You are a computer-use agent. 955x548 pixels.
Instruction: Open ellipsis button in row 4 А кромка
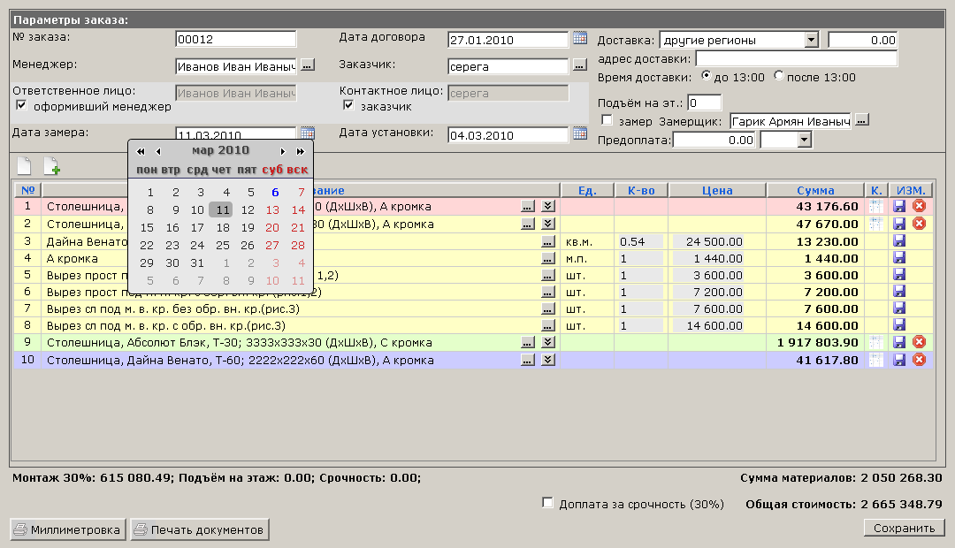[x=548, y=259]
